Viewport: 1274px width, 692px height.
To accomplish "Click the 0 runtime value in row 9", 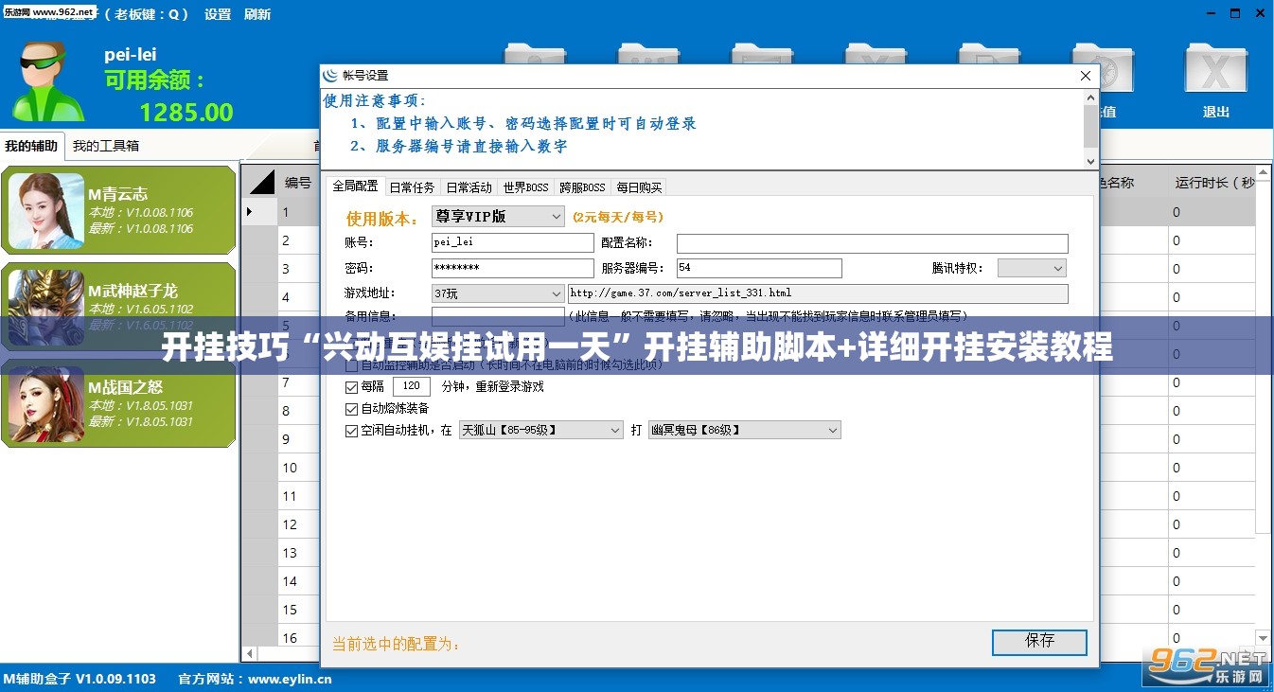I will (x=1177, y=439).
